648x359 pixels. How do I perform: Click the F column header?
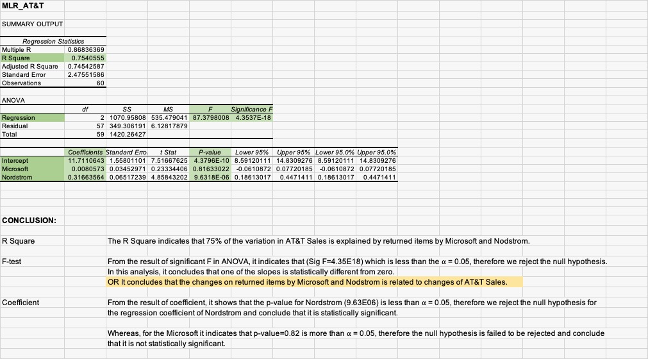coord(210,110)
